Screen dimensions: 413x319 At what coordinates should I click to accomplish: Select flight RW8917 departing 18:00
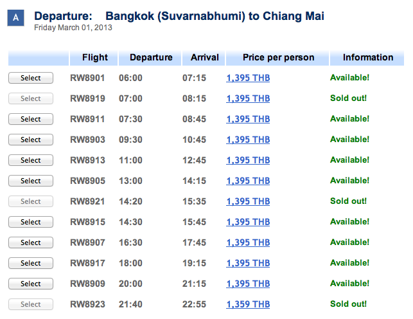click(31, 263)
